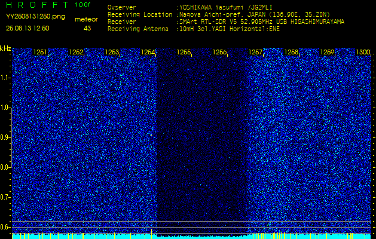Select the file name YY2508131250.png
The height and width of the screenshot is (239, 376).
coord(35,16)
